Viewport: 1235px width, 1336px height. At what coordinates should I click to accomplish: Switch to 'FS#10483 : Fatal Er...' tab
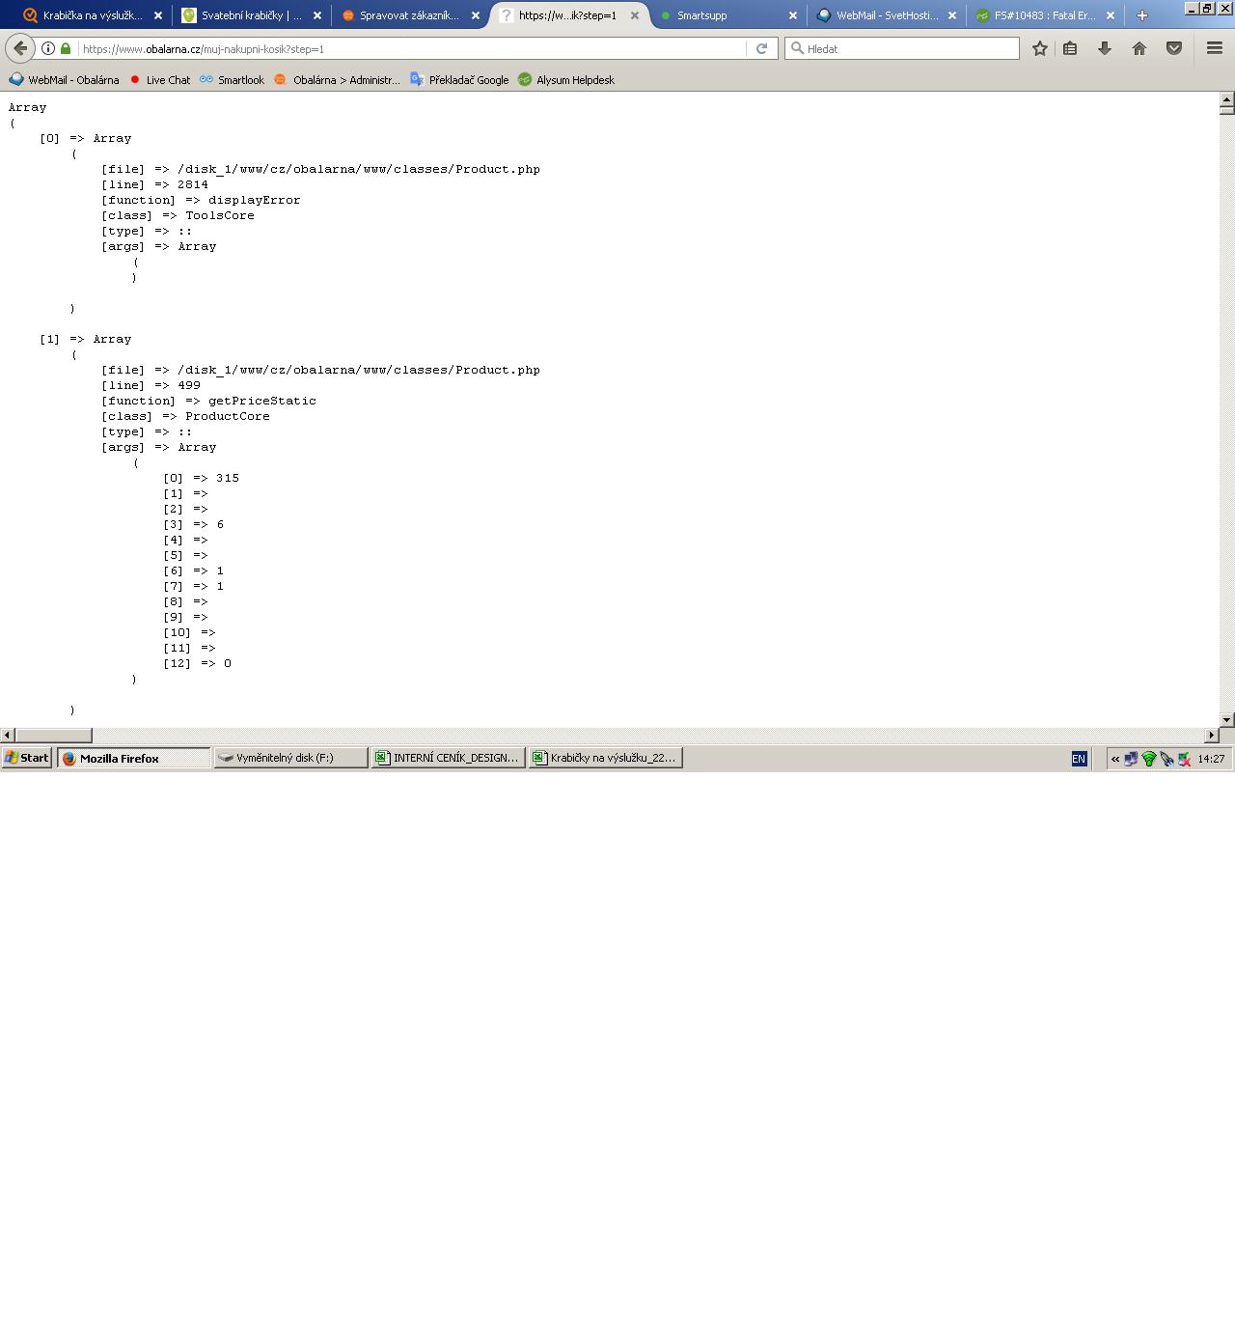[1045, 15]
